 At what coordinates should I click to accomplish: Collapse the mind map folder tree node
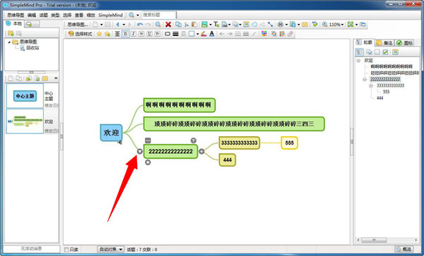click(x=9, y=42)
